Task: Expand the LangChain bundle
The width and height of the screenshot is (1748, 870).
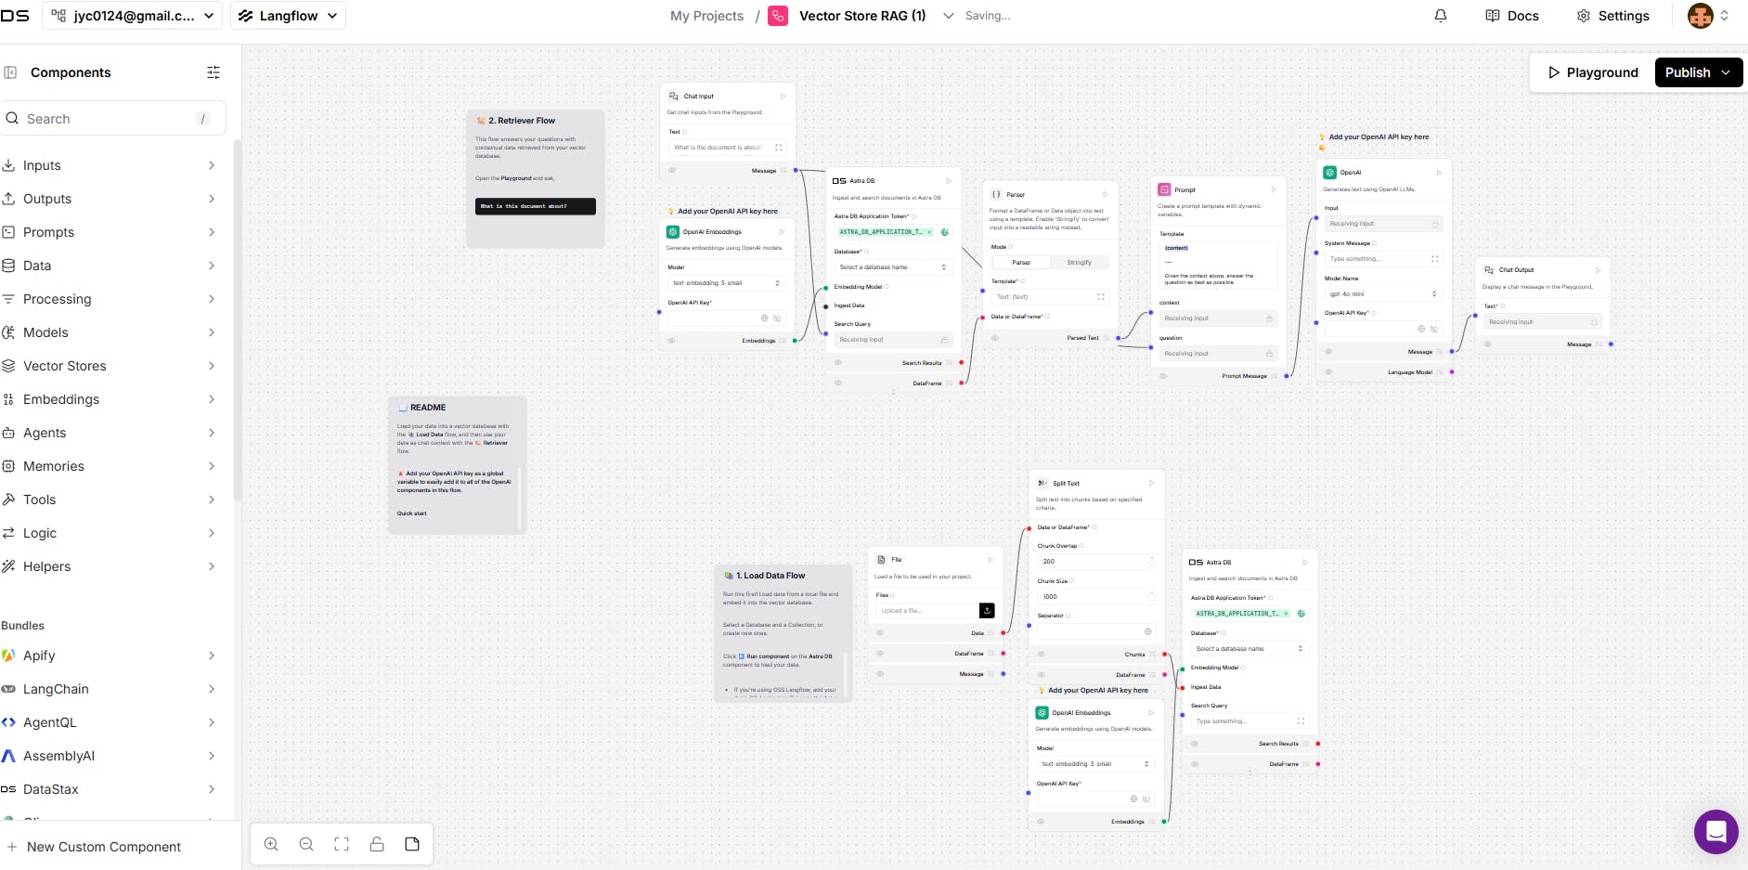Action: [x=110, y=689]
